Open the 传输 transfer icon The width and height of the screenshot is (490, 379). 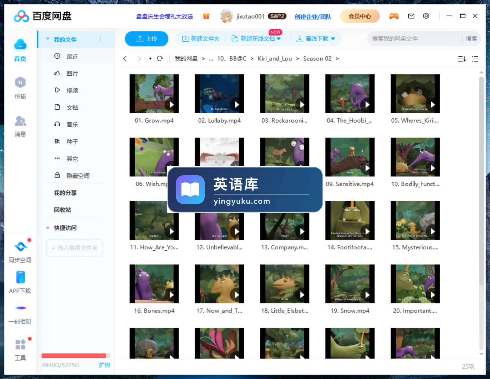[20, 83]
